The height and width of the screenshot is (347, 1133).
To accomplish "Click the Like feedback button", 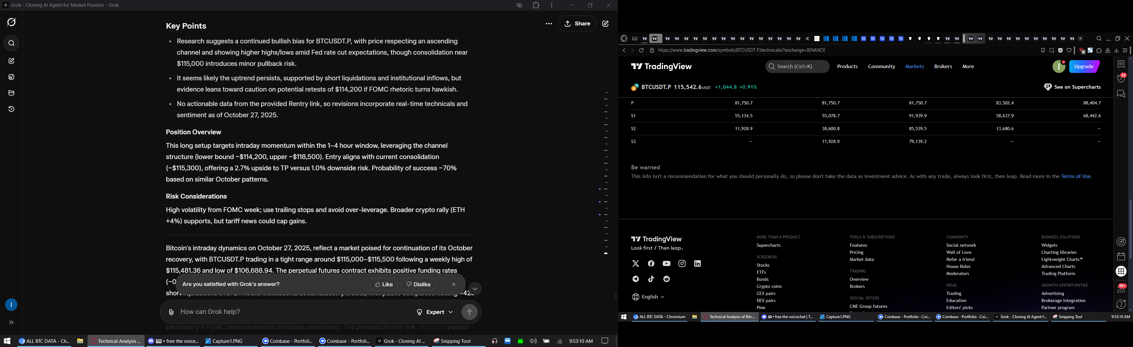I will [384, 285].
